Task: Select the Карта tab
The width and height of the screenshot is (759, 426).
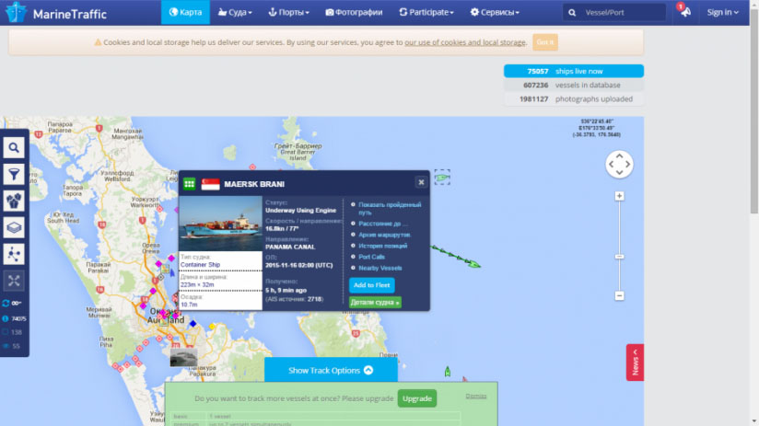Action: pos(185,12)
